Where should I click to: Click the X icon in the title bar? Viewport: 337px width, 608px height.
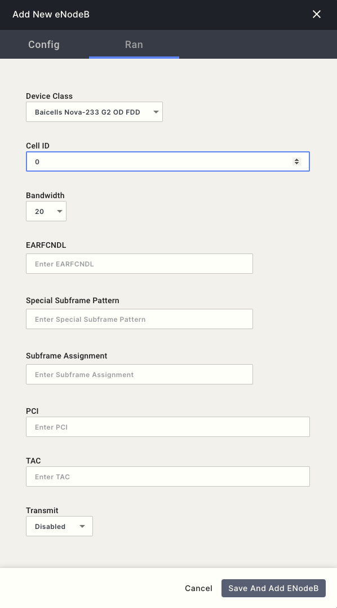click(317, 15)
